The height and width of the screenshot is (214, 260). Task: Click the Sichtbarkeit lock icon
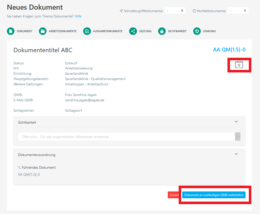pos(162,31)
